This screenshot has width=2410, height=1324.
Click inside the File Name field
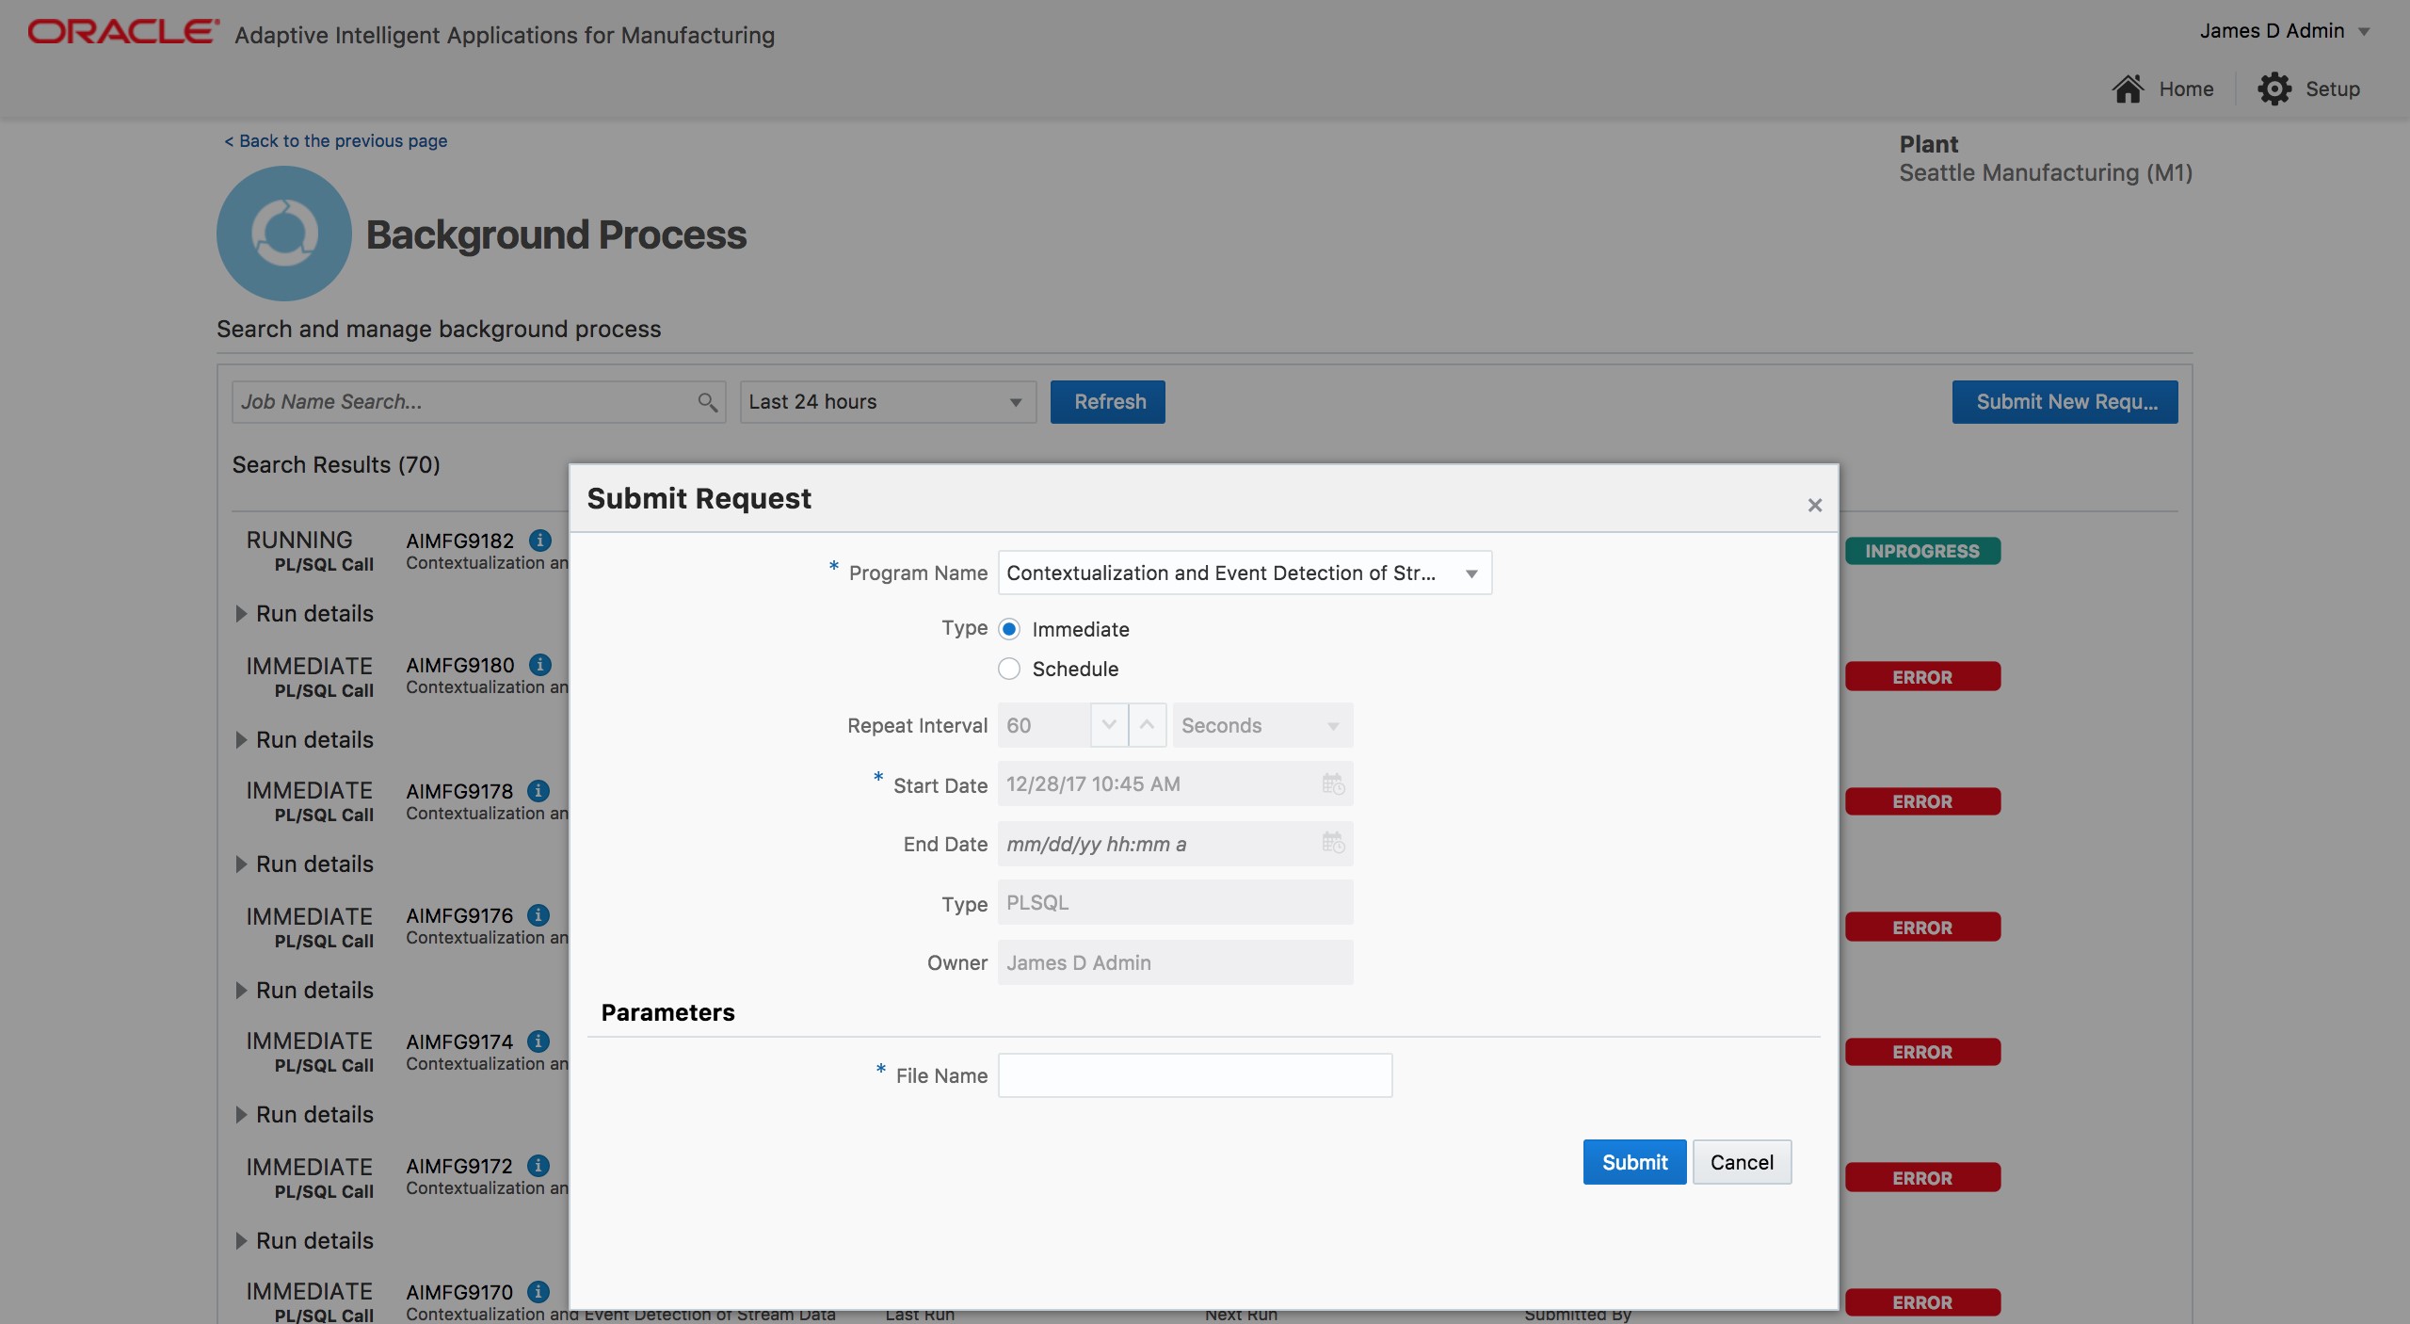pos(1194,1075)
